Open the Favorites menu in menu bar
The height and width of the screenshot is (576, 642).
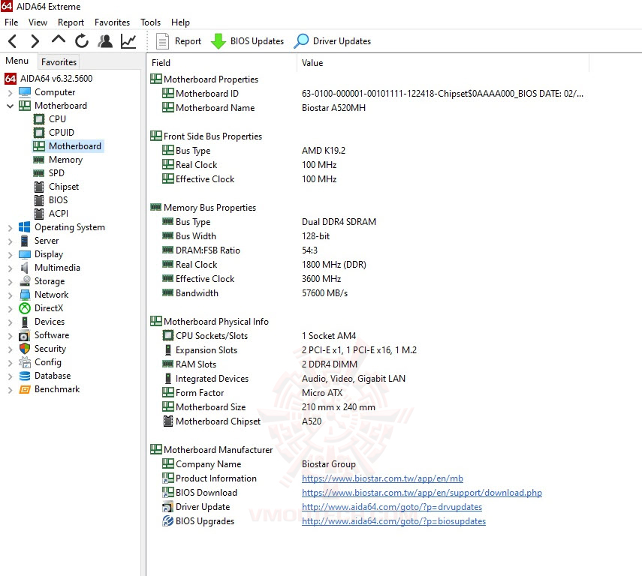pos(112,22)
